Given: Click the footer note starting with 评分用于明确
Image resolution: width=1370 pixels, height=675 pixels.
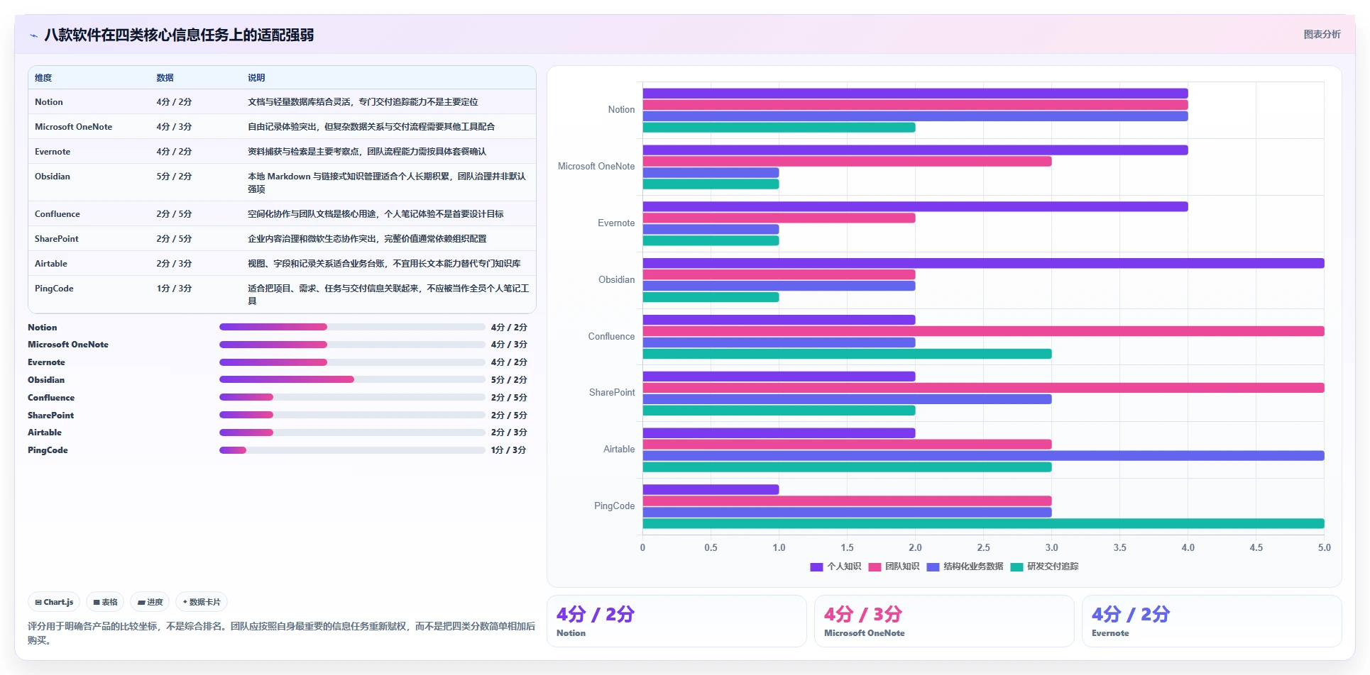Looking at the screenshot, I should [281, 633].
